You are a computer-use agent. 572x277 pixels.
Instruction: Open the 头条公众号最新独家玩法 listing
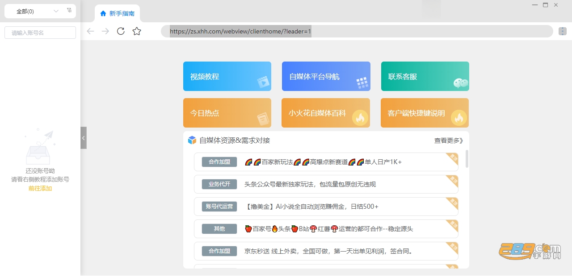[326, 184]
